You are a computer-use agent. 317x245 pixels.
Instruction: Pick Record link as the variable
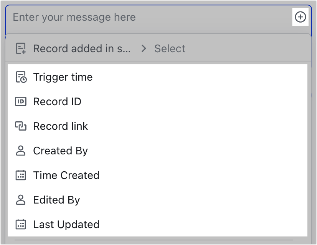point(60,126)
